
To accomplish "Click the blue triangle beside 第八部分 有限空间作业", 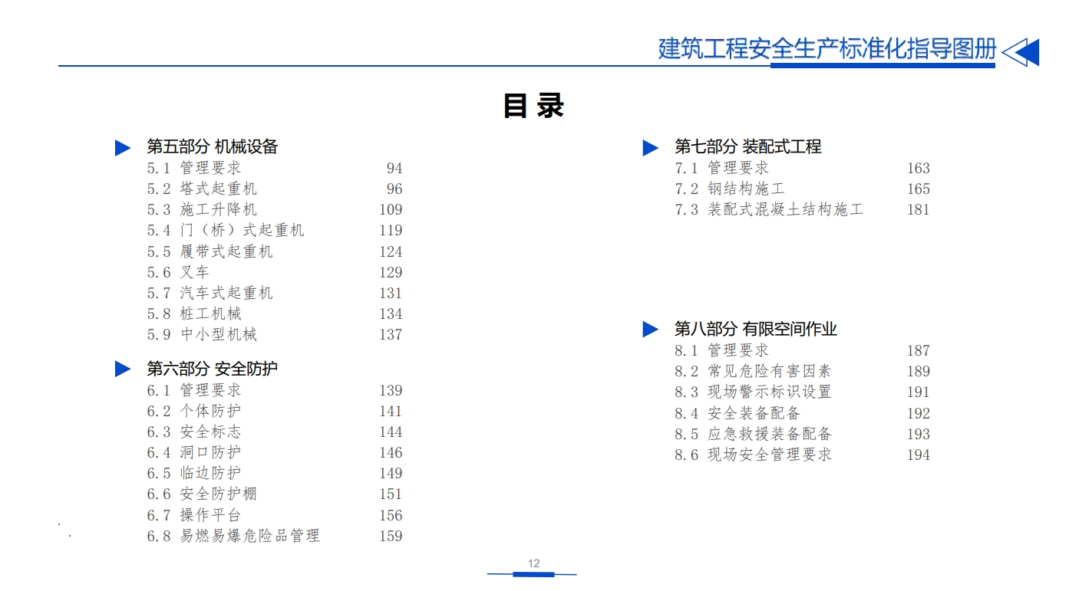I will click(651, 330).
